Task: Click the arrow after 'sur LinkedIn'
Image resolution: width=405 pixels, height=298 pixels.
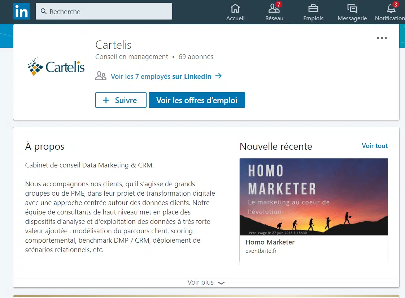Action: (218, 76)
